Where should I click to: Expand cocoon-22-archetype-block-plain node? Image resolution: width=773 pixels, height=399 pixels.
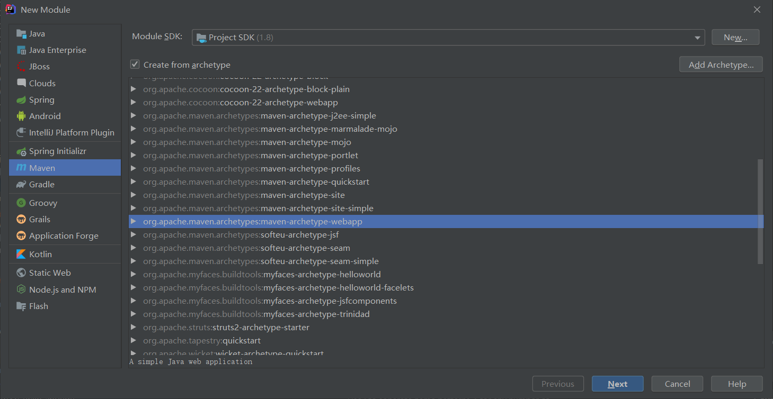134,89
